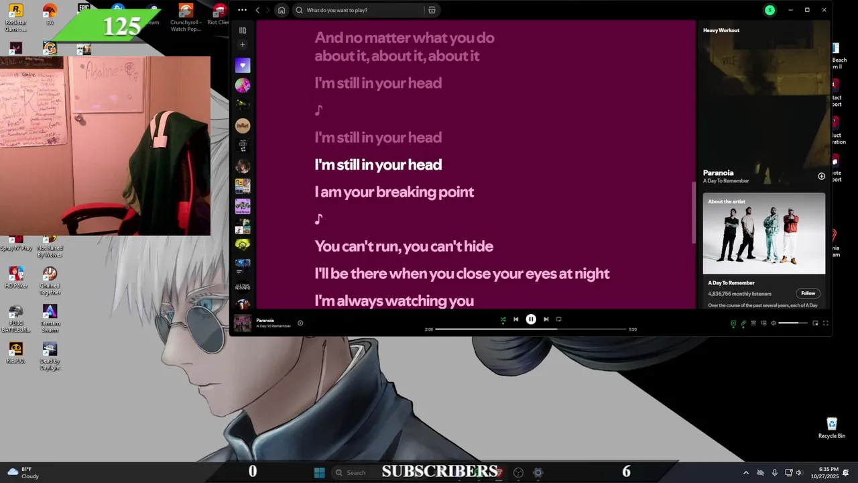This screenshot has width=858, height=483.
Task: Open the Windows Start menu
Action: 319,472
